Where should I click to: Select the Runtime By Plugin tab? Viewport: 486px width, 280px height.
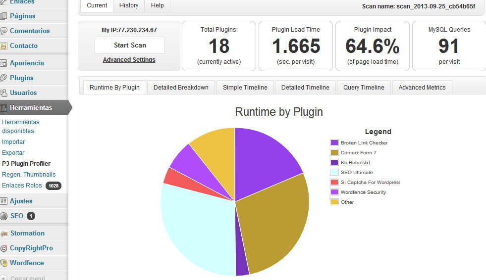tap(114, 87)
